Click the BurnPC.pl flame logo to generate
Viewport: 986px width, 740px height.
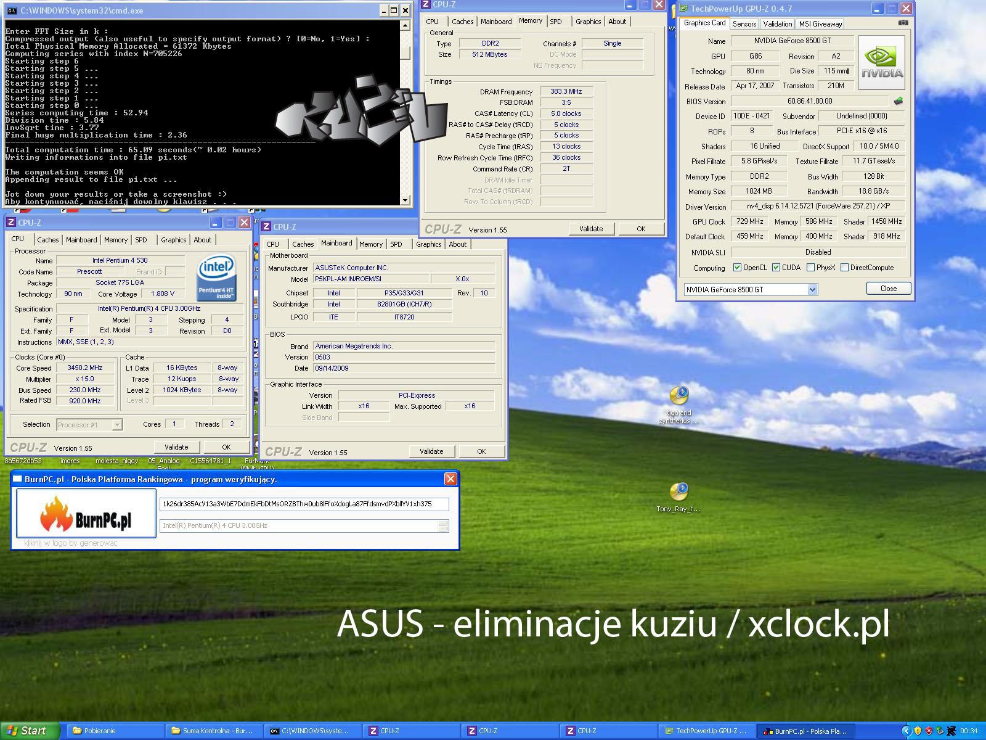(86, 513)
